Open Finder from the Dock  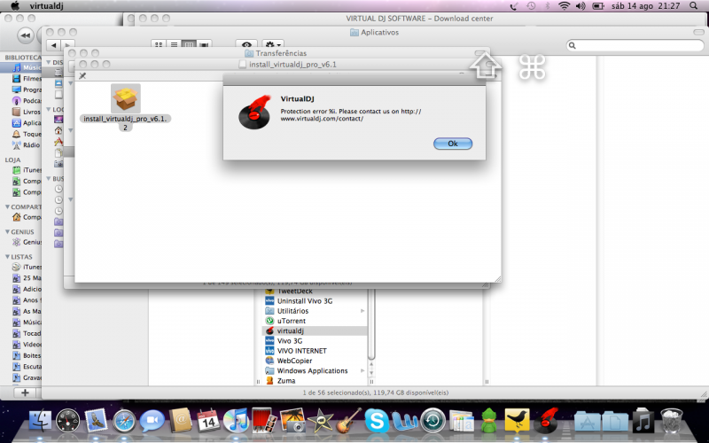[40, 421]
